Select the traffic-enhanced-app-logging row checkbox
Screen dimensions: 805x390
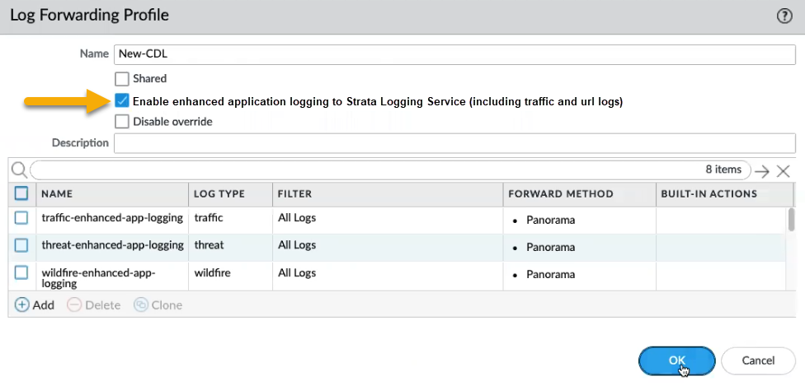[x=22, y=219]
